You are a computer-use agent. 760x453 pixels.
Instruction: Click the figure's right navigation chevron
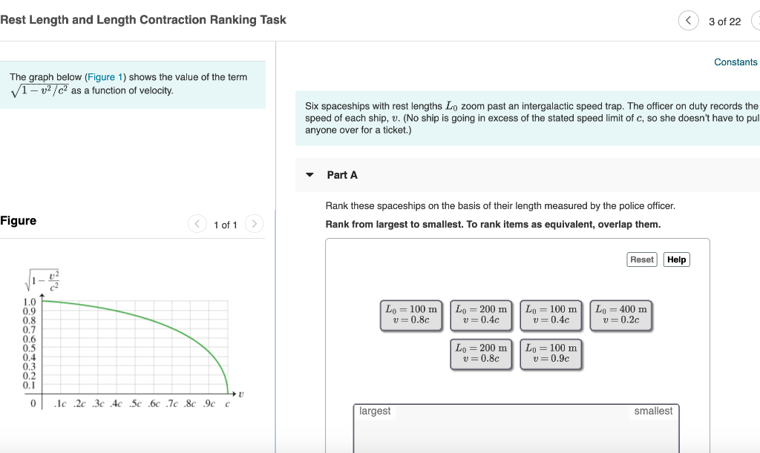click(x=253, y=223)
